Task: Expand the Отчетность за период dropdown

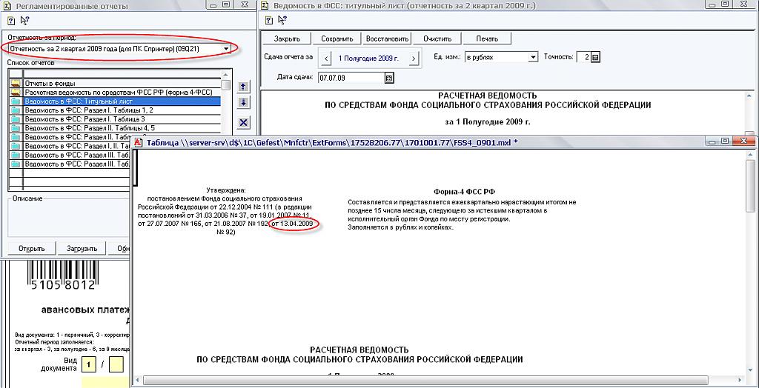Action: (x=226, y=49)
